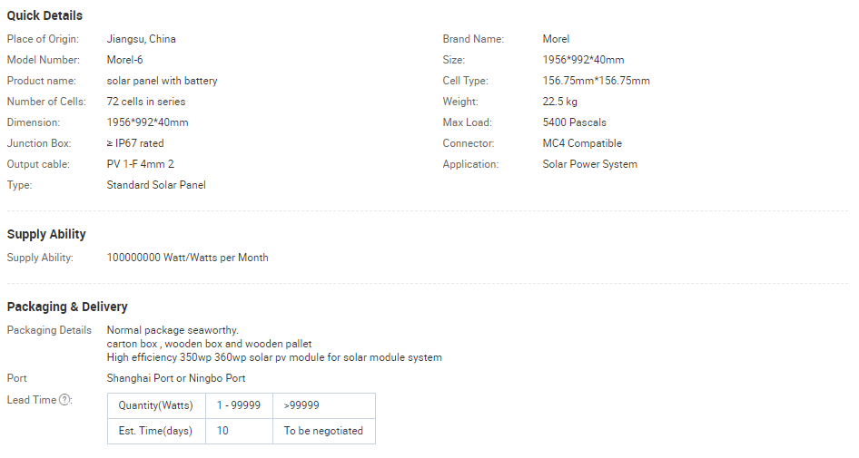859x458 pixels.
Task: Click the '22.5 kg' weight value
Action: [559, 102]
